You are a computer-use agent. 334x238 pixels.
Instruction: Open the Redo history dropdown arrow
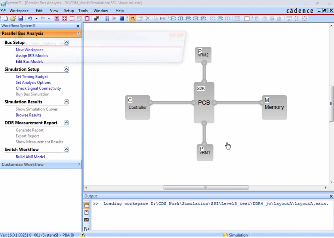[x=49, y=19]
